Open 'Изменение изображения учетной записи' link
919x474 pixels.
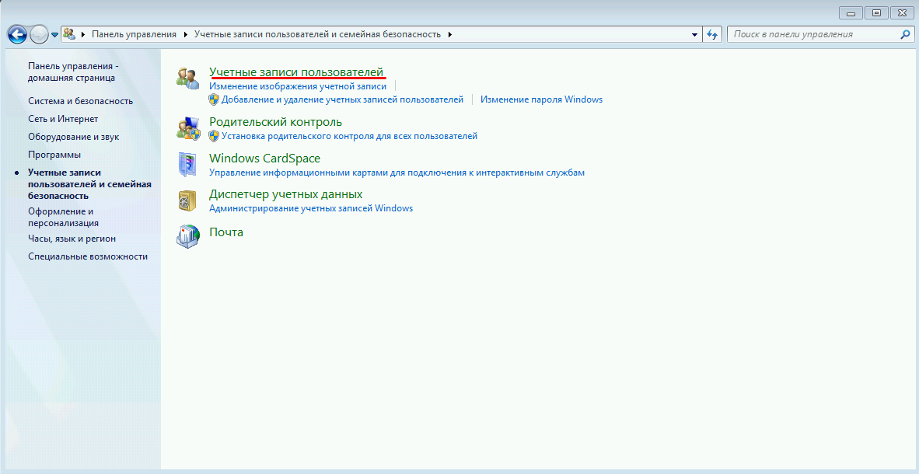pos(298,86)
